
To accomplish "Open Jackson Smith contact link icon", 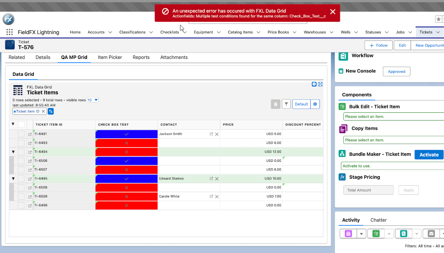I will [211, 134].
